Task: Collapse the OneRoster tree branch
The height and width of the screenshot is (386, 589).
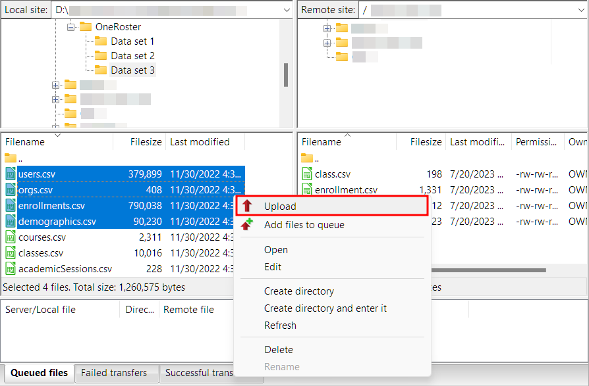Action: (x=70, y=26)
